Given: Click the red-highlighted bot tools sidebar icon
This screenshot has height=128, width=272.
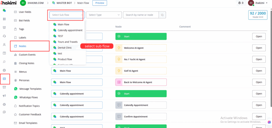Looking at the screenshot, I should [x=5, y=79].
